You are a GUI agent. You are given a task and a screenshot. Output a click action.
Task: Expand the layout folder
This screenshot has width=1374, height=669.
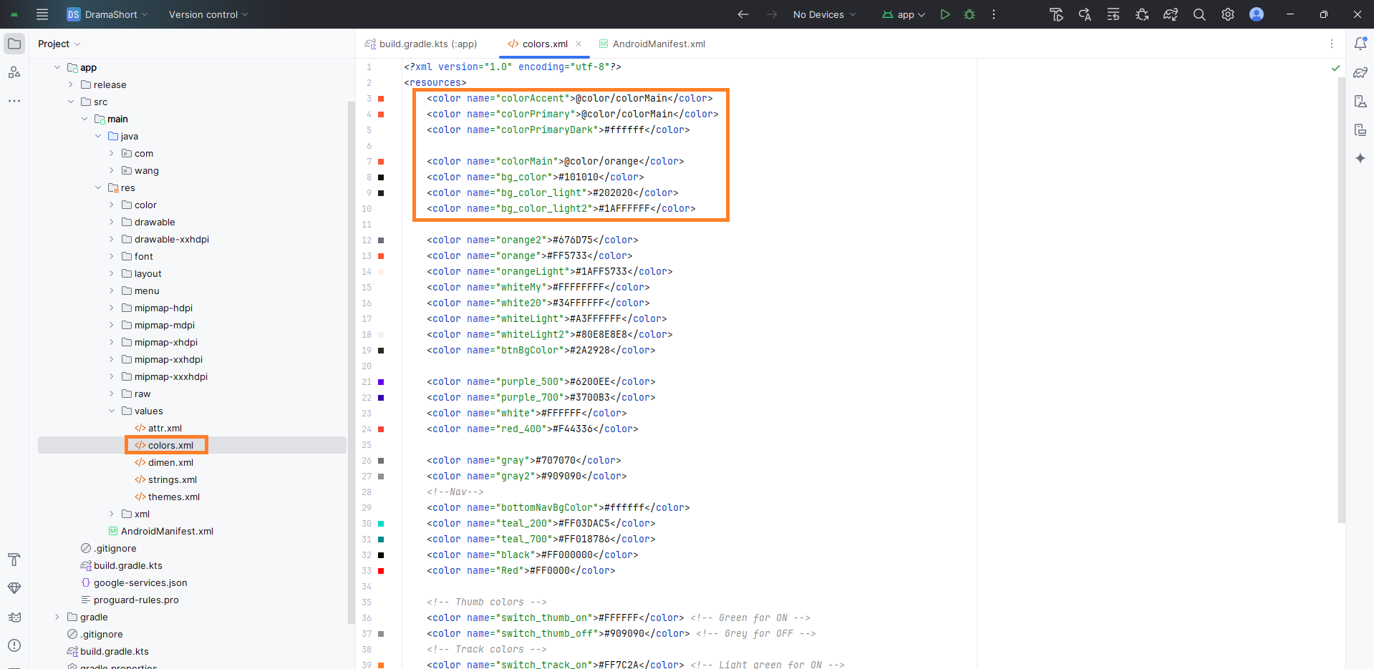coord(112,273)
